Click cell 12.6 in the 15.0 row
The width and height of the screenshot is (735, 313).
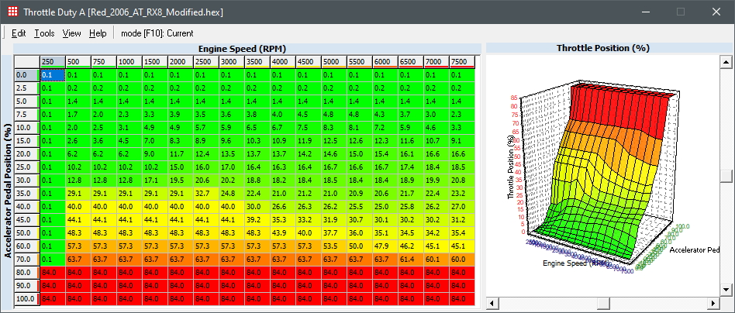(360, 140)
